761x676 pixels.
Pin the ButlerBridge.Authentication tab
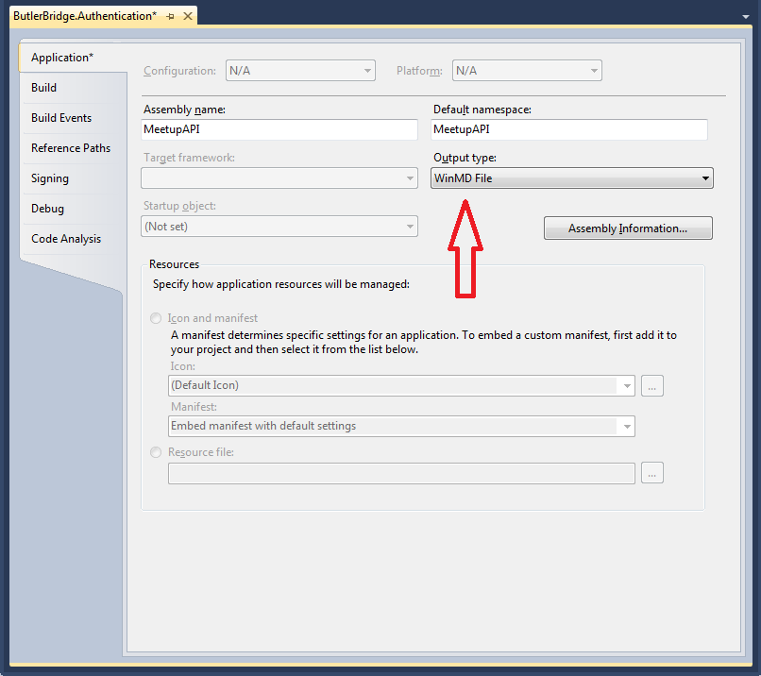170,16
